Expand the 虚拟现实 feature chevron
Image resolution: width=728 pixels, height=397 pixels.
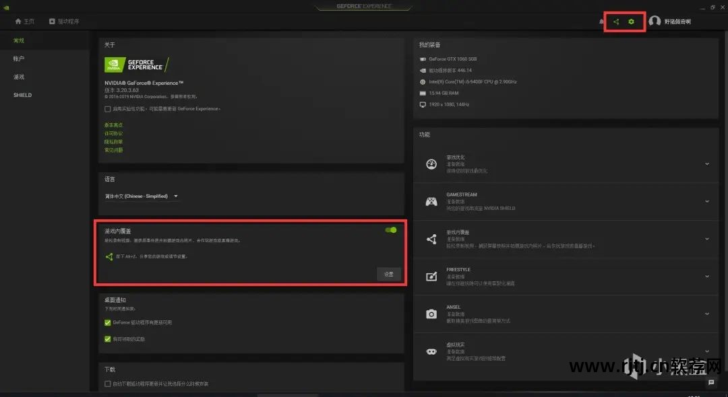tap(707, 352)
